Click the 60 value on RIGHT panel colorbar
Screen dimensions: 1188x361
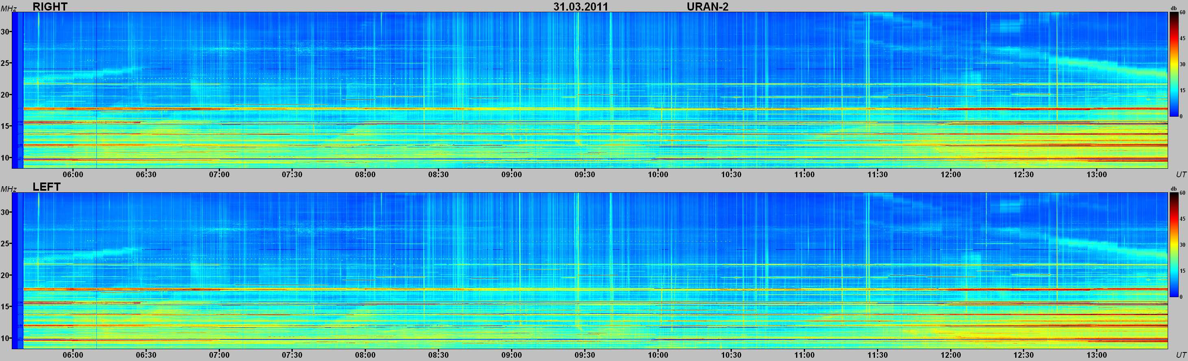click(x=1182, y=13)
